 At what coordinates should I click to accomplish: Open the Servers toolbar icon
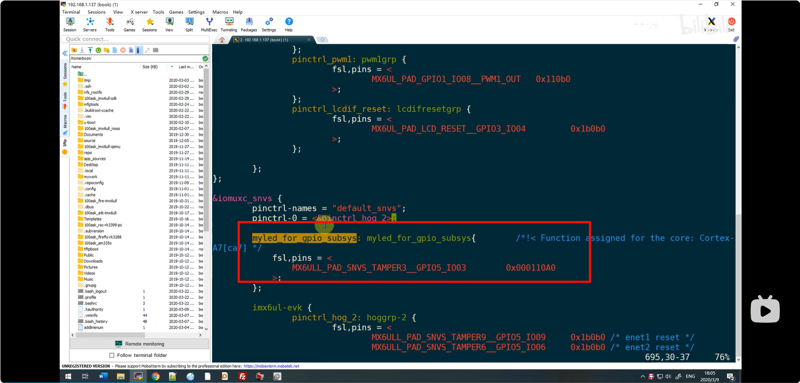pyautogui.click(x=90, y=24)
